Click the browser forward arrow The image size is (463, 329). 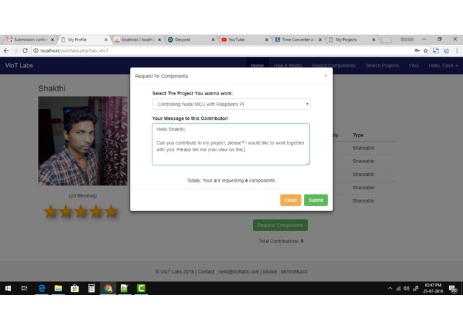15,51
